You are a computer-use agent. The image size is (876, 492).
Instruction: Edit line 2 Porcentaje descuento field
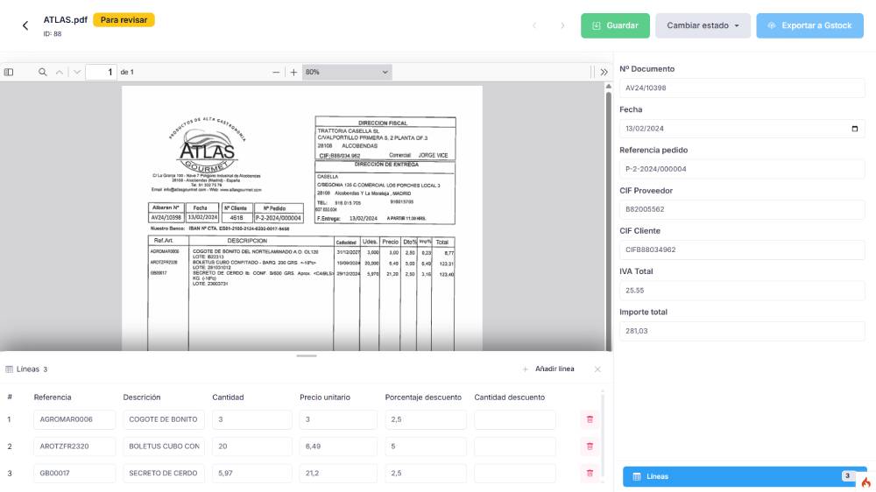(x=426, y=446)
